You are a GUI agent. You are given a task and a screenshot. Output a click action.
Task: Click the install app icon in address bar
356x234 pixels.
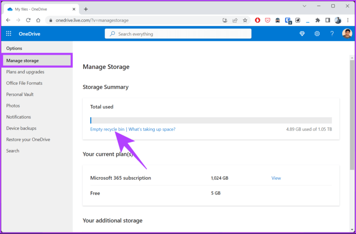(x=225, y=20)
